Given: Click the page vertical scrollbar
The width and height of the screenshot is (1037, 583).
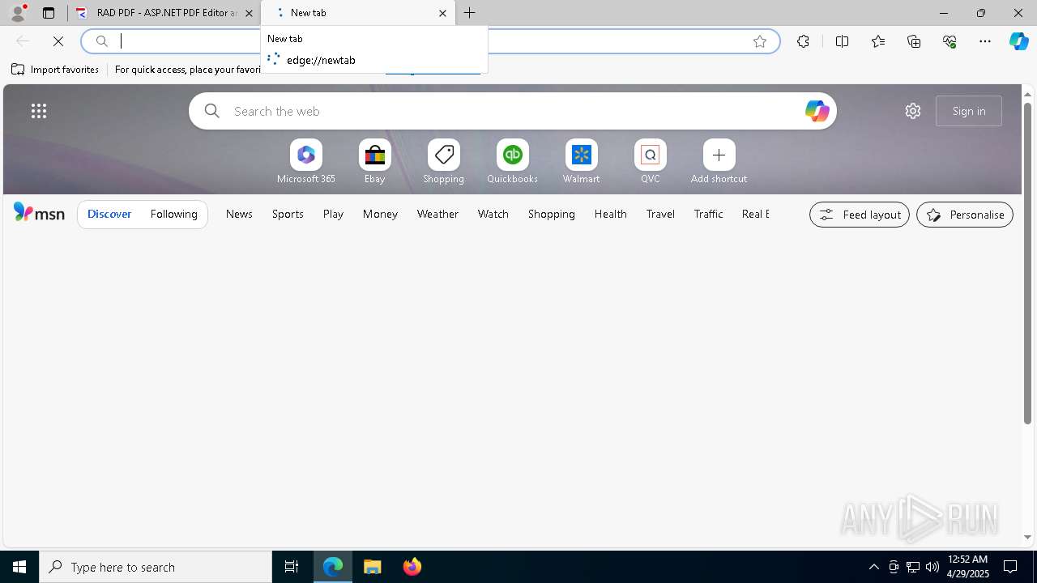Looking at the screenshot, I should (x=1028, y=263).
